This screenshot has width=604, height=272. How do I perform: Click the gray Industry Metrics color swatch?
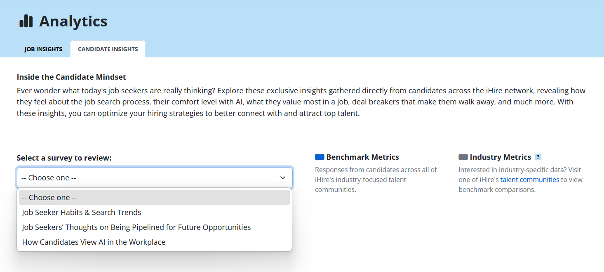pos(463,157)
